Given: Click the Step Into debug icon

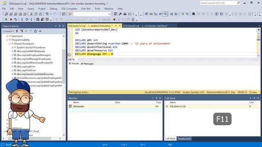Looking at the screenshot, I should click(x=22, y=20).
